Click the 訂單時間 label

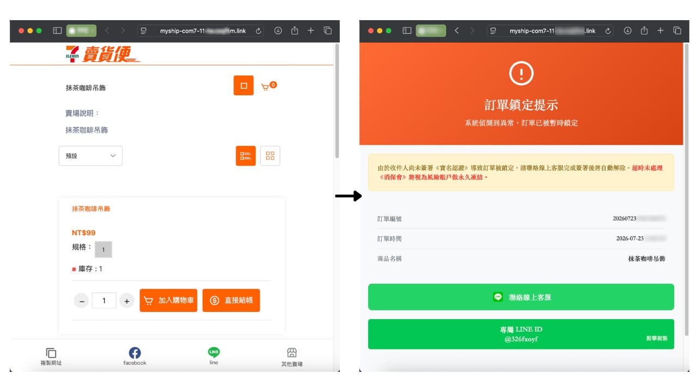[x=389, y=238]
